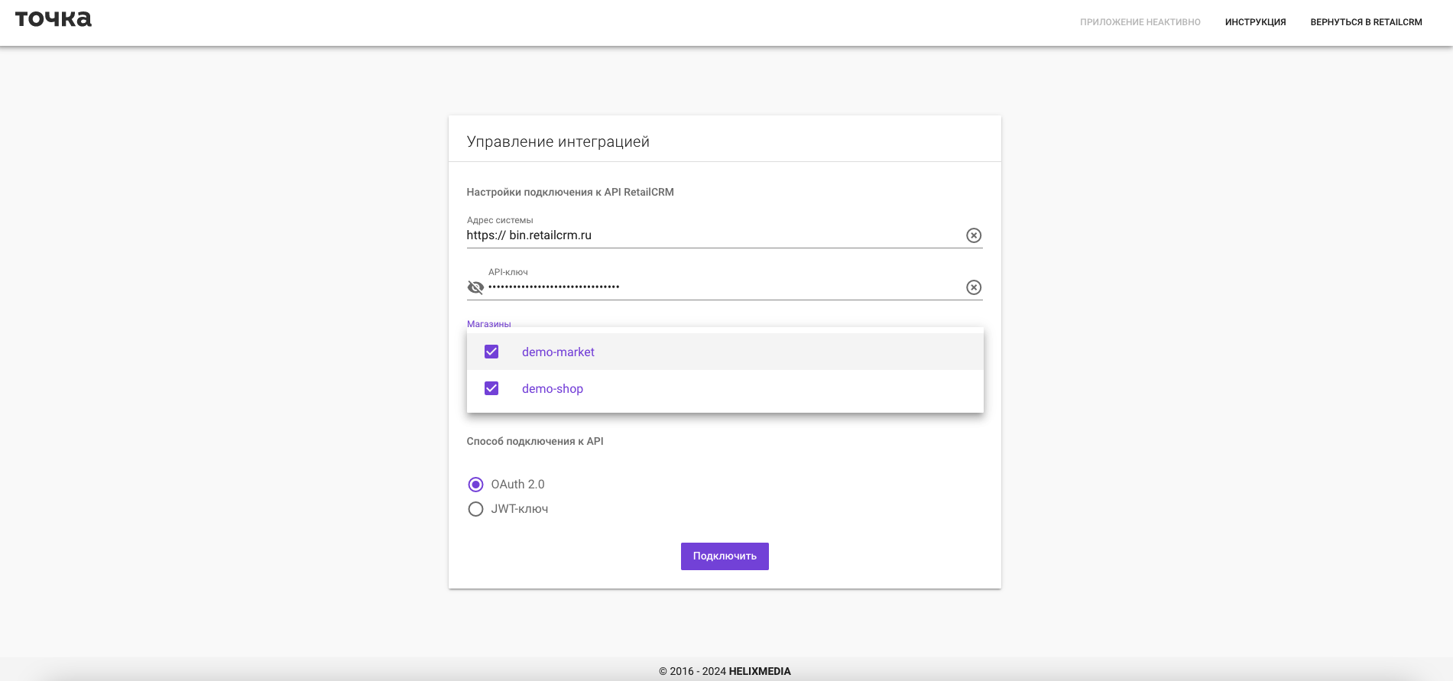Clear the system address field
1453x681 pixels.
click(973, 235)
